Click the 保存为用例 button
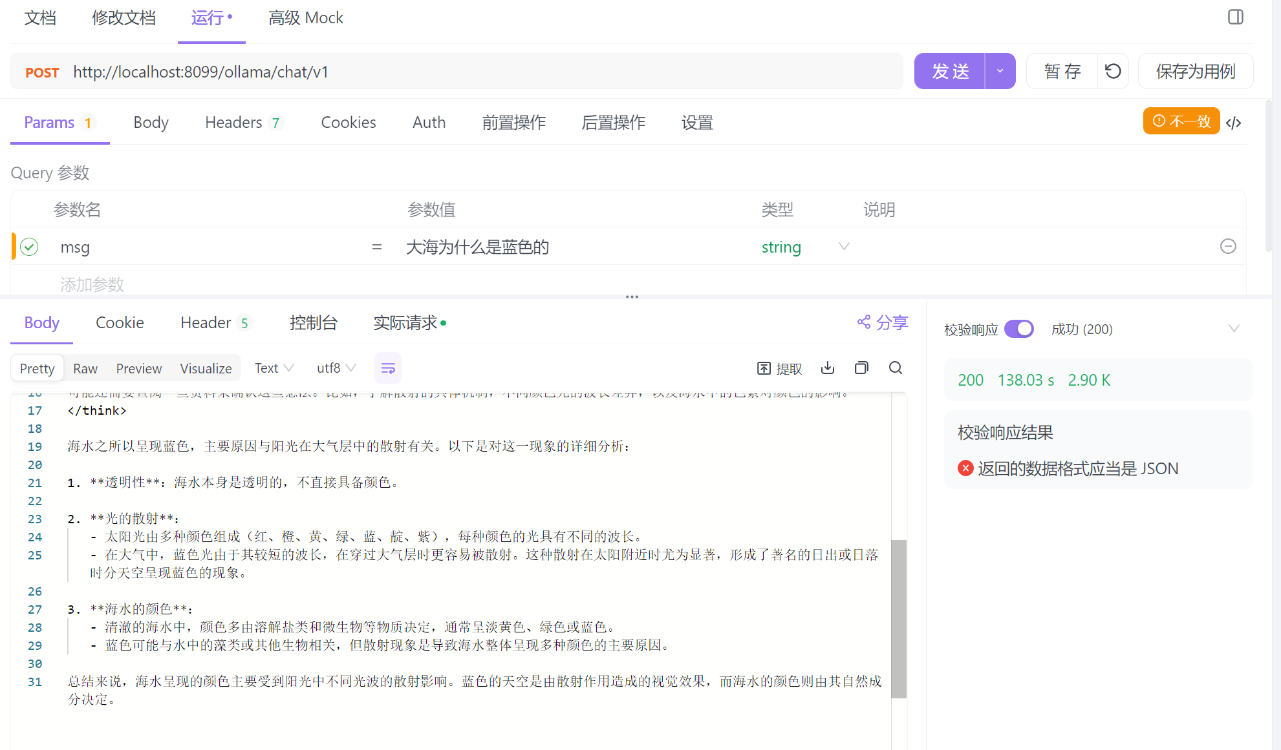The width and height of the screenshot is (1281, 750). (x=1195, y=71)
